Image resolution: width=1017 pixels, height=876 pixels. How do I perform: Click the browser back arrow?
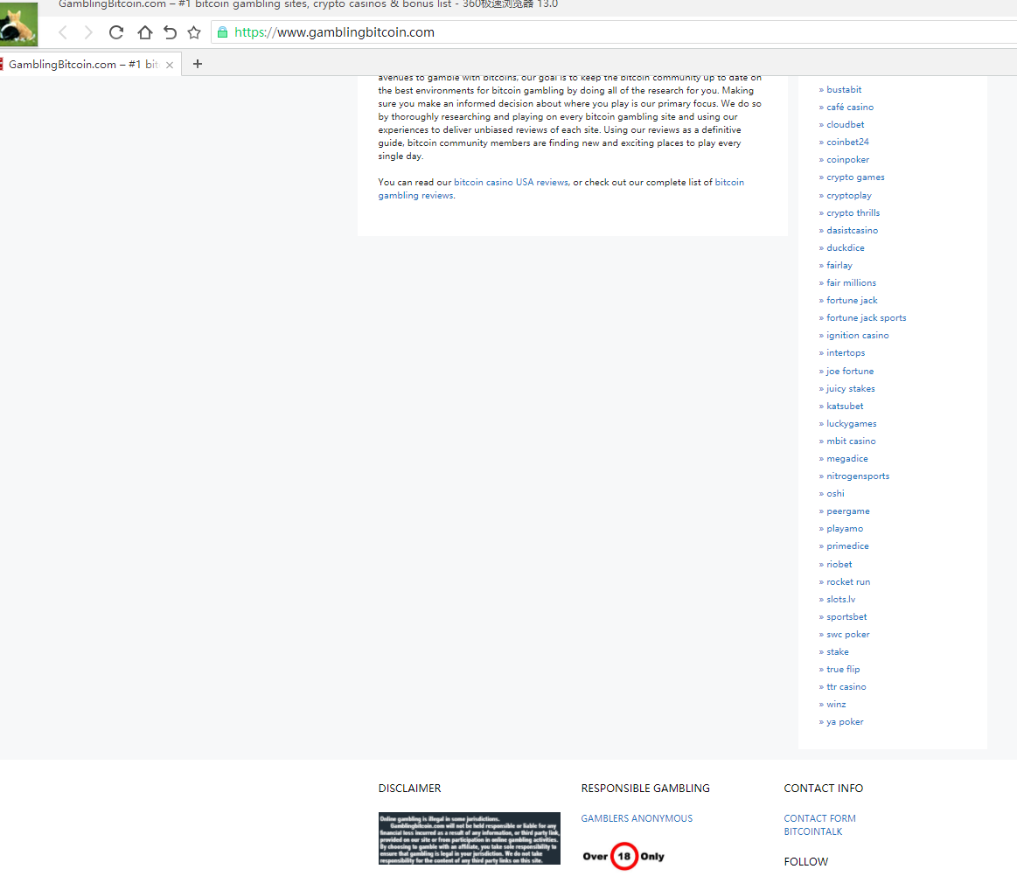tap(63, 32)
